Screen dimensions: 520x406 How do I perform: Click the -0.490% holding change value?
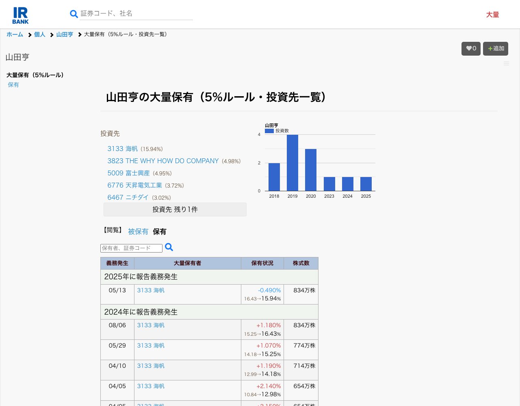pyautogui.click(x=269, y=290)
